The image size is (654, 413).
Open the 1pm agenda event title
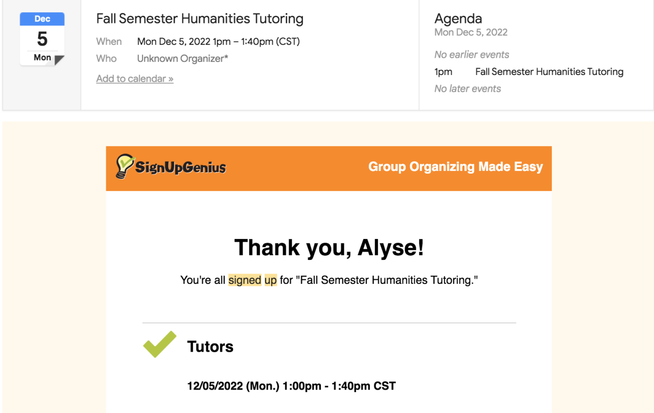point(549,72)
